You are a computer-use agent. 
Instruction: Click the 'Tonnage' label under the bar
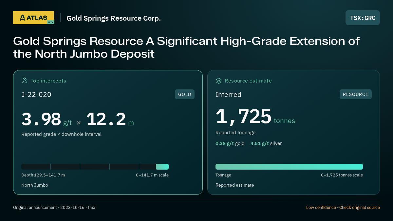[223, 175]
